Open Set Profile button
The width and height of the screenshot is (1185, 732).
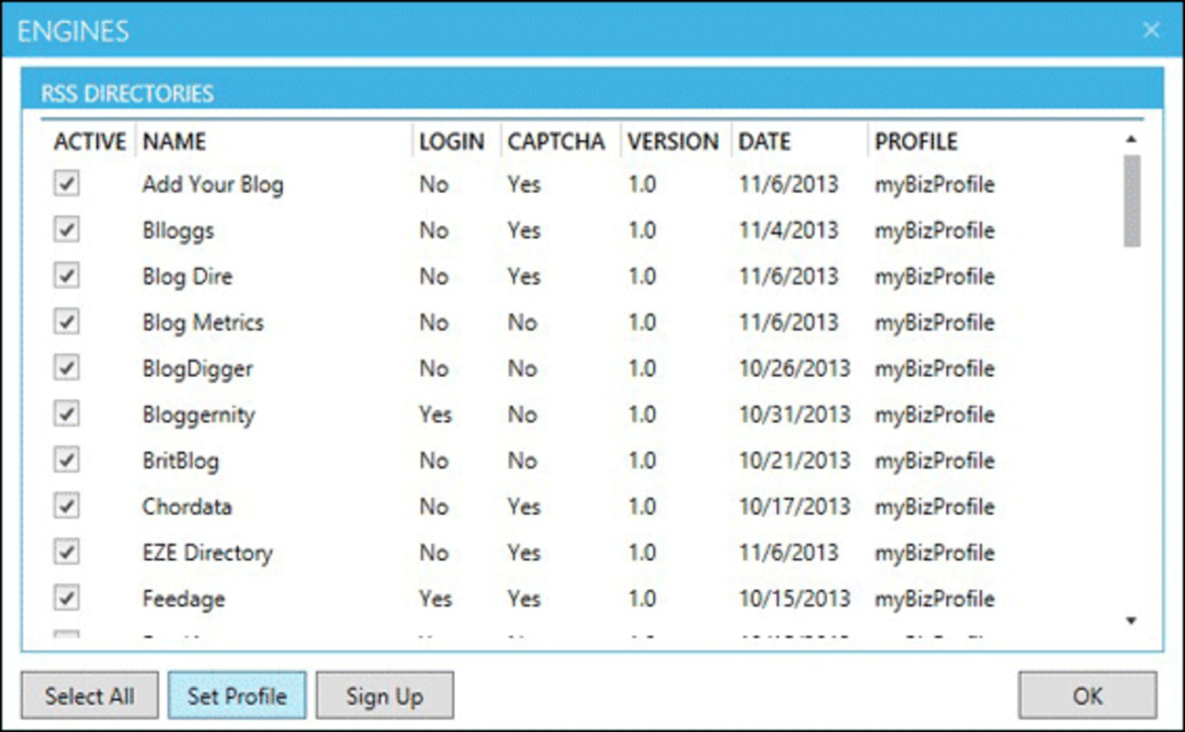point(237,695)
